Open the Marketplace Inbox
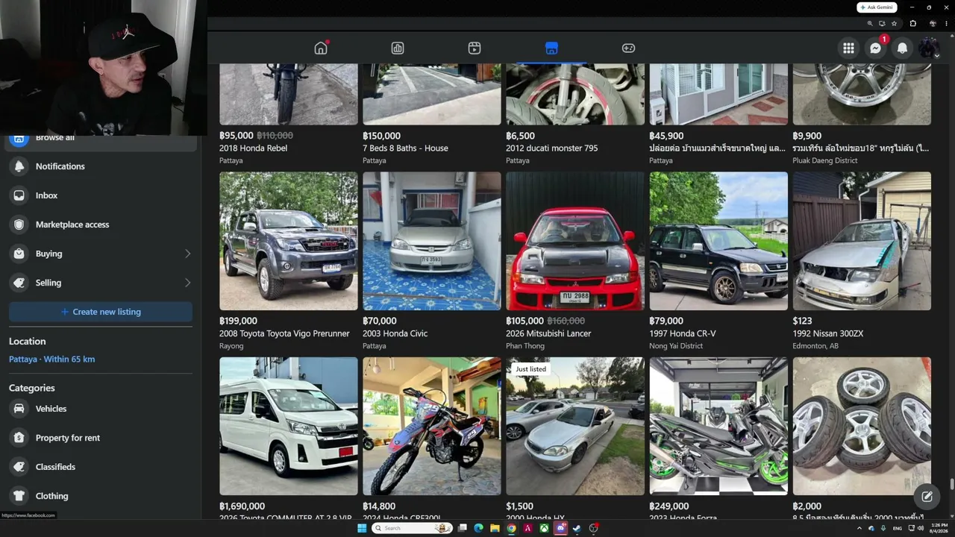The width and height of the screenshot is (955, 537). click(101, 195)
